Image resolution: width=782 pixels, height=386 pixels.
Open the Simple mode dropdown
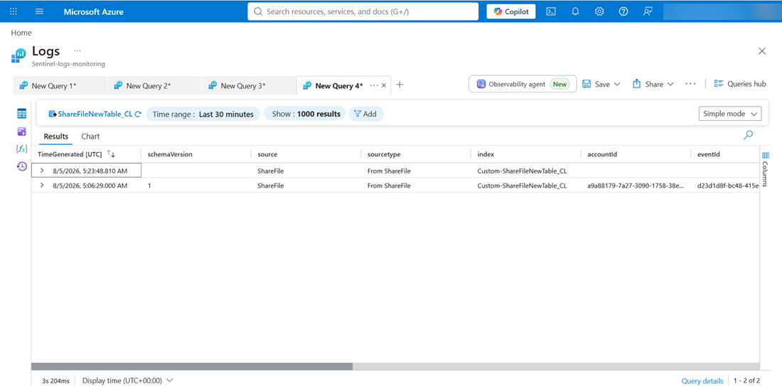[730, 114]
